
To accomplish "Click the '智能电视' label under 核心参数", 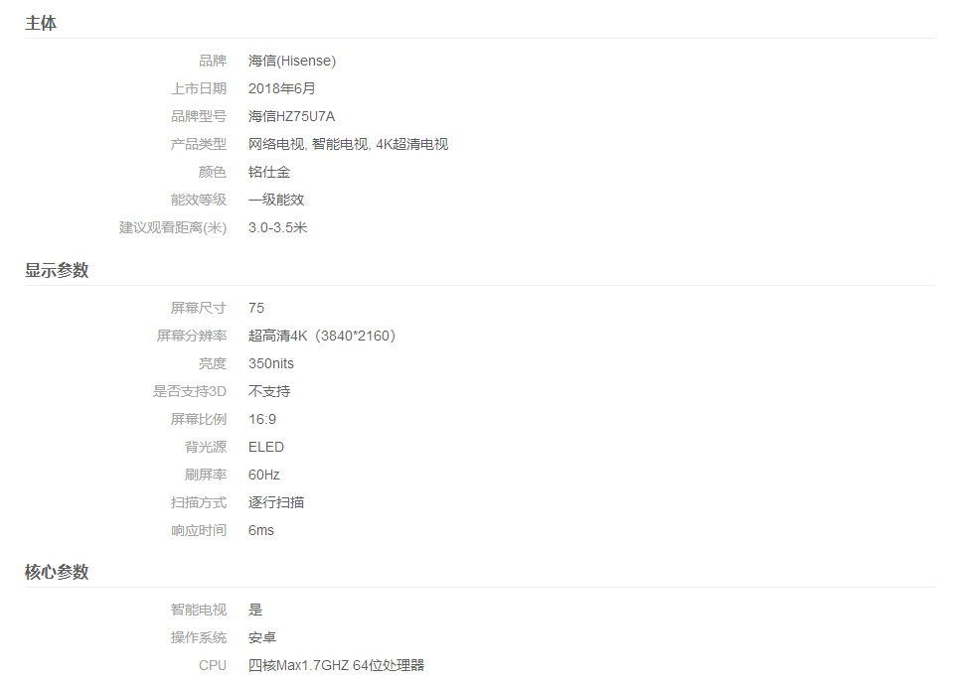I will coord(199,610).
